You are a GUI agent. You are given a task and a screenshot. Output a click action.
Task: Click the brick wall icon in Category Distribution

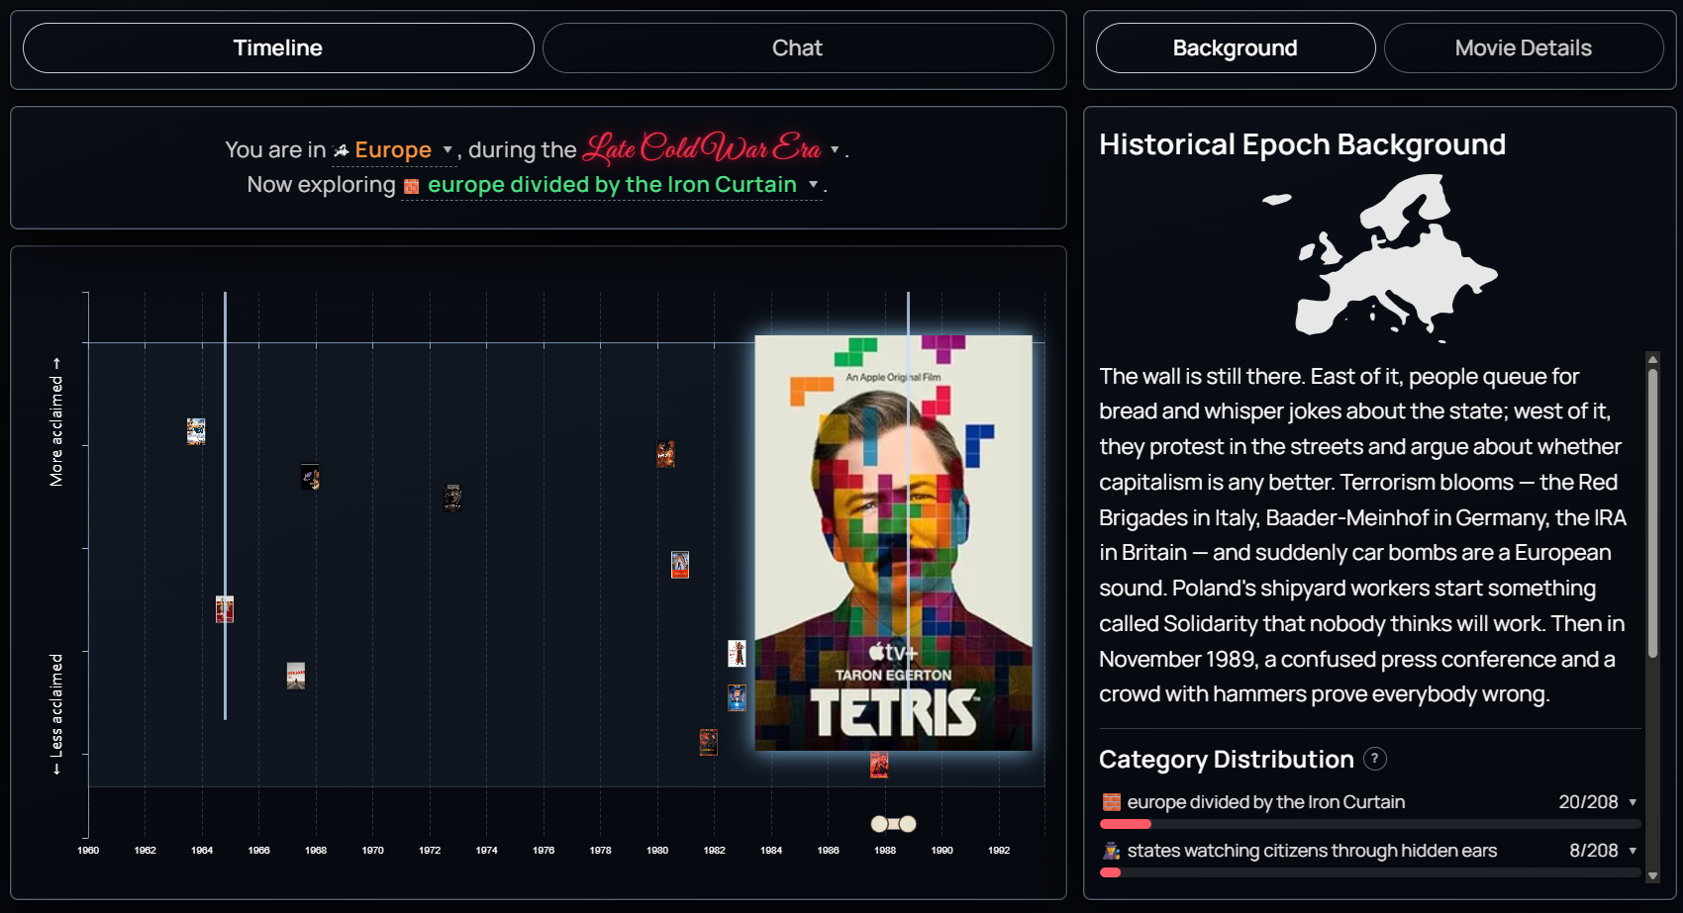click(1112, 802)
